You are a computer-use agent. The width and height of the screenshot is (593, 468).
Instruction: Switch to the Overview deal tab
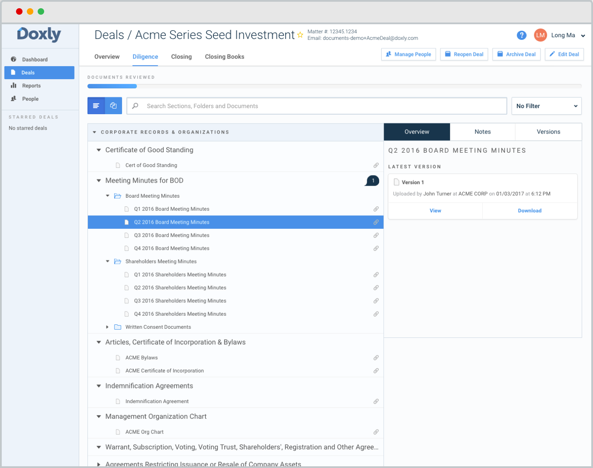click(x=107, y=57)
